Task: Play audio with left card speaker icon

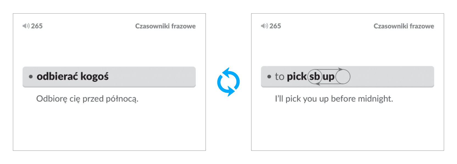Action: point(26,26)
